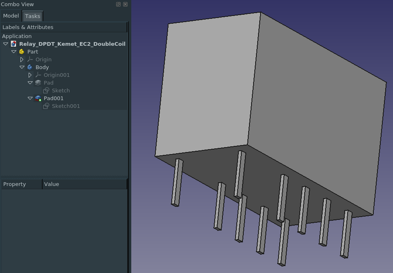
Task: Click the Pad001 feature icon
Action: 38,98
